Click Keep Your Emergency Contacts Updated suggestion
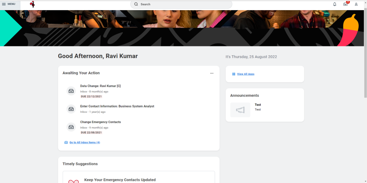The height and width of the screenshot is (183, 367). [120, 180]
